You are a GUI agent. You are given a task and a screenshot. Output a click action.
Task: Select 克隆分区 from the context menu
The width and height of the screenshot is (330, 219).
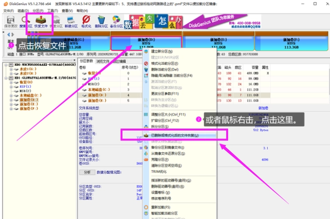[160, 158]
